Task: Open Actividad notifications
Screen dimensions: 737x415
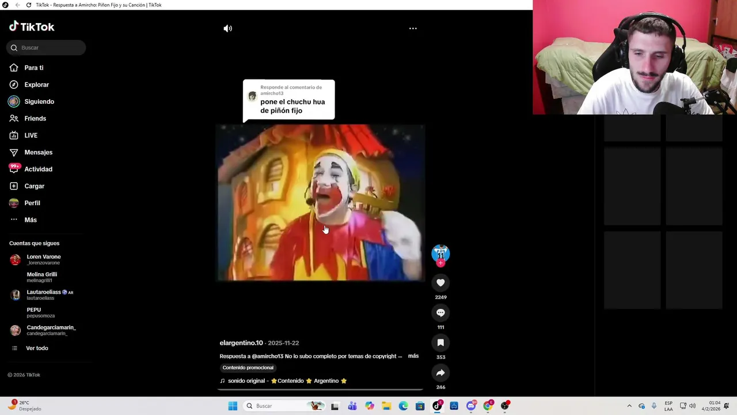Action: point(38,169)
